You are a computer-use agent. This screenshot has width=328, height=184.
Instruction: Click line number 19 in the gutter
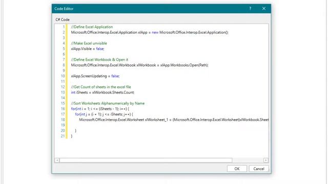click(63, 125)
